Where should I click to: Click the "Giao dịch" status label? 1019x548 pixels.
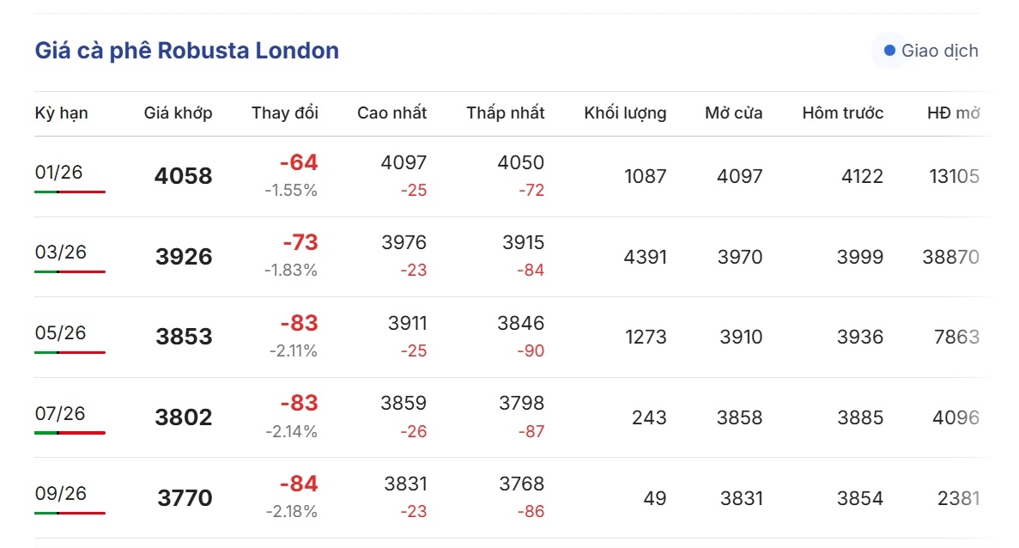(x=939, y=51)
